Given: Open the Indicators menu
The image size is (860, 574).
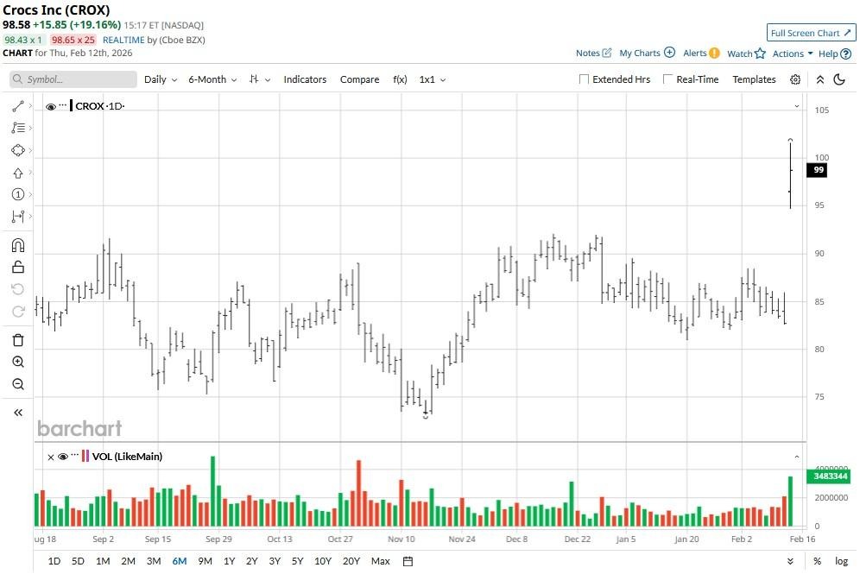Looking at the screenshot, I should (305, 79).
